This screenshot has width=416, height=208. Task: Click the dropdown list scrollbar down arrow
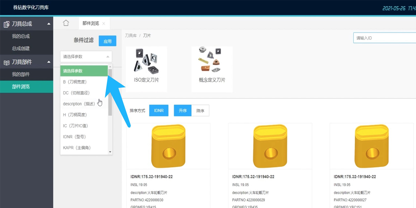tap(110, 152)
